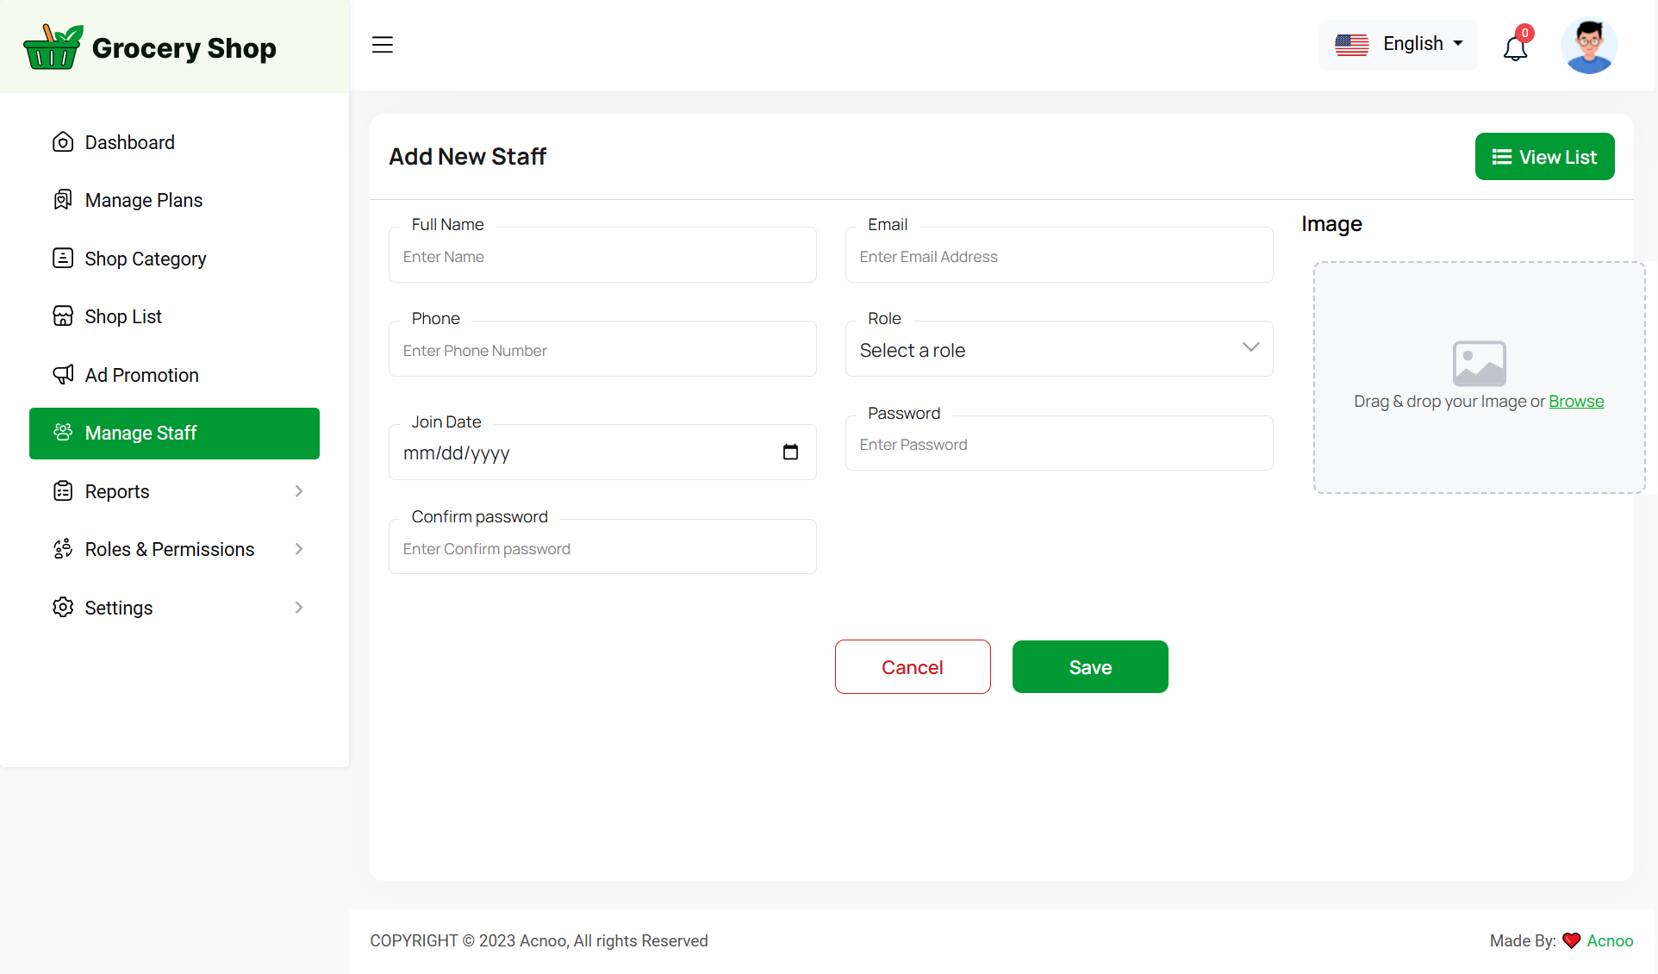Click the Shop List store icon
The image size is (1658, 974).
click(x=63, y=316)
